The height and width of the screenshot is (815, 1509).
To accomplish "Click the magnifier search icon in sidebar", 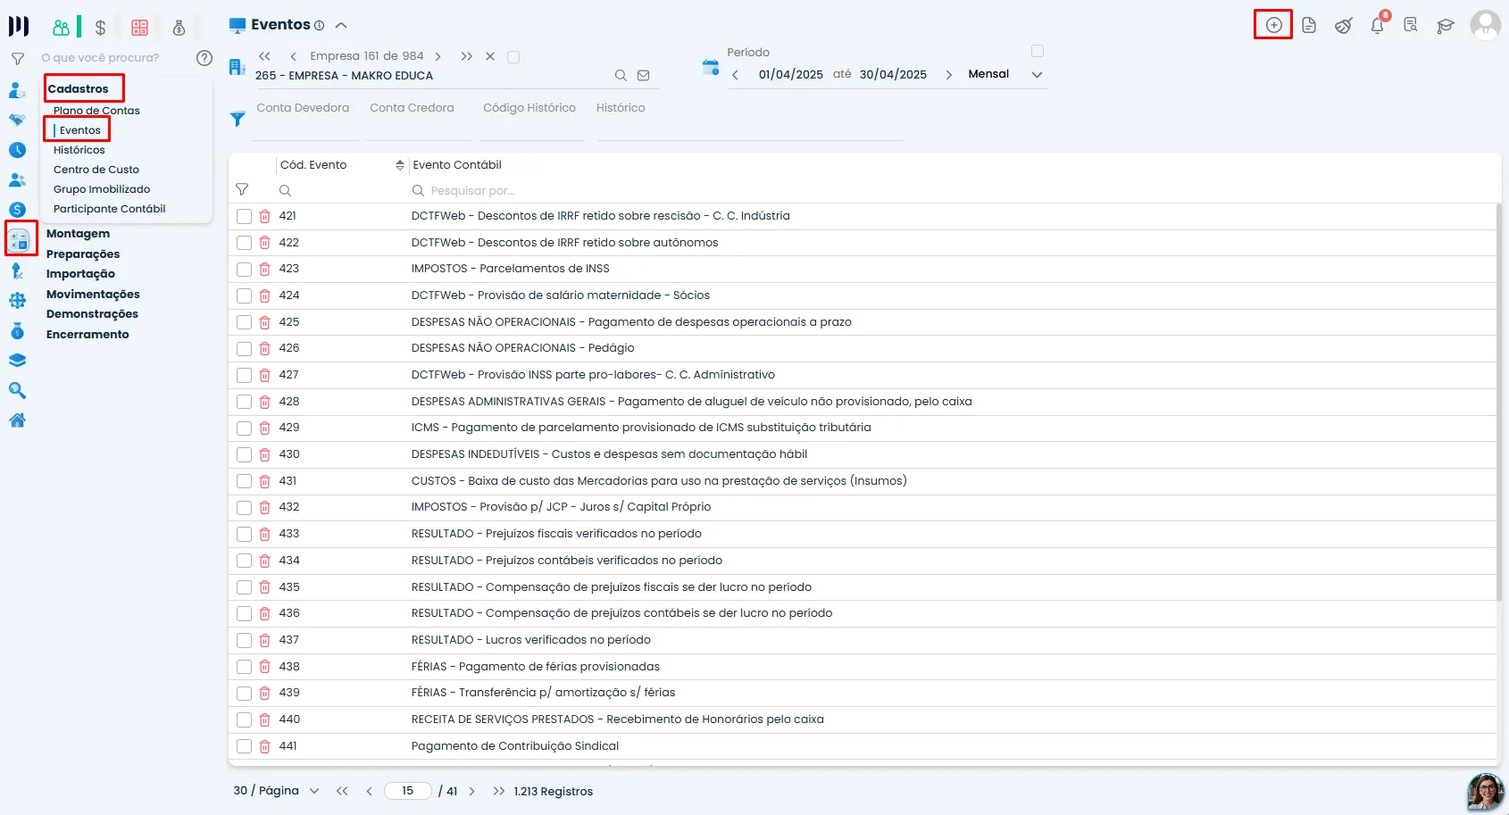I will click(x=17, y=390).
